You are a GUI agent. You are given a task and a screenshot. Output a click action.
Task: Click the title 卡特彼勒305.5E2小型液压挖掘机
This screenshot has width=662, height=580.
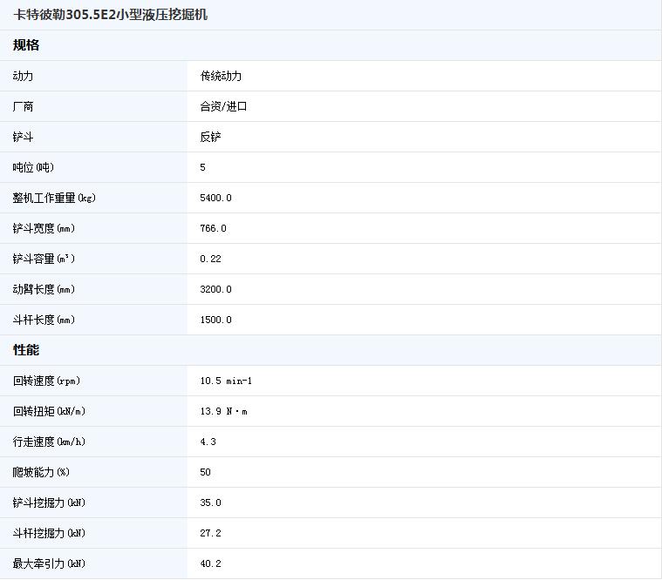111,15
